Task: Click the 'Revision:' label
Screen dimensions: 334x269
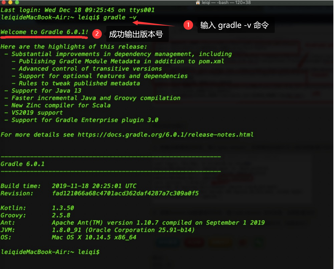Action: point(17,194)
